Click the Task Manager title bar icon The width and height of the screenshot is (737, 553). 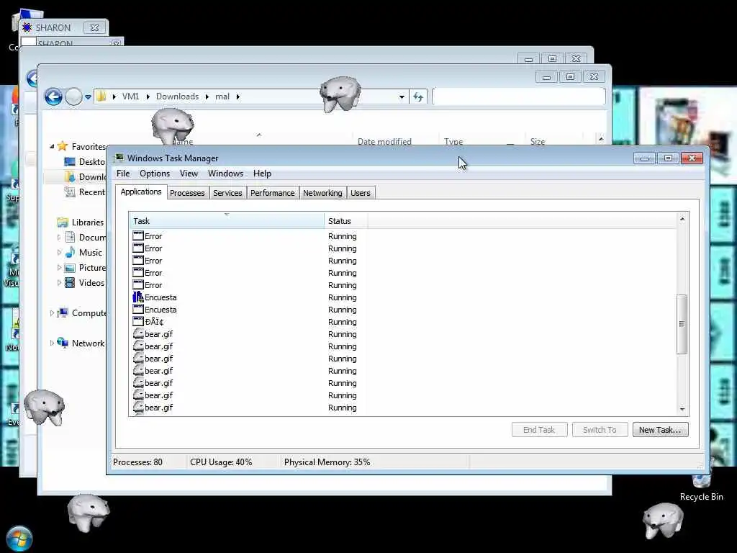(119, 158)
